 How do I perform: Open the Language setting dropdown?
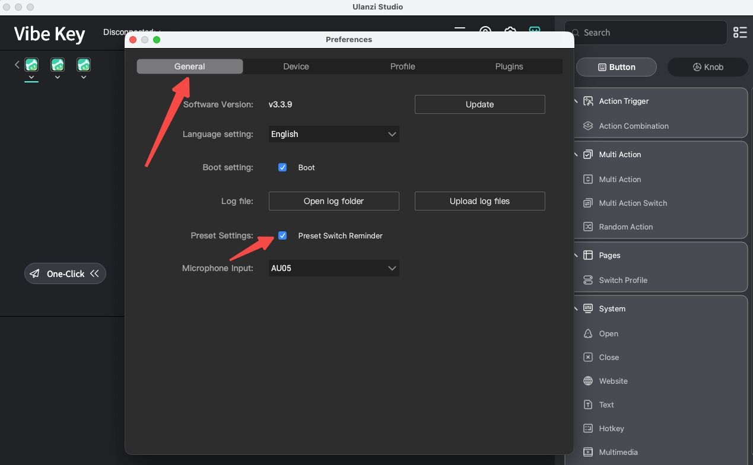[x=334, y=134]
